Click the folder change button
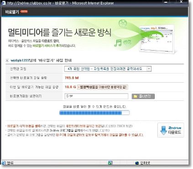The image size is (193, 169). tap(143, 96)
